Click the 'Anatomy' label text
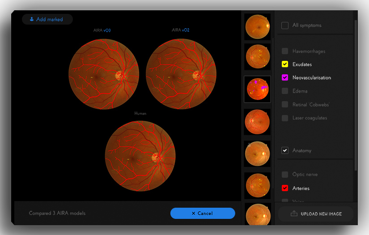Image resolution: width=369 pixels, height=235 pixels. (302, 151)
